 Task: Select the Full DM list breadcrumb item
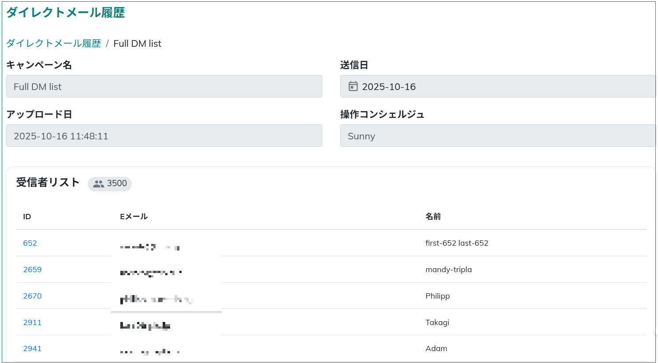point(137,43)
